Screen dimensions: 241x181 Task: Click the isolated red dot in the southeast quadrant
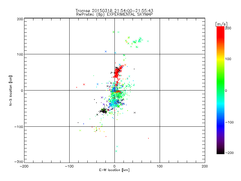[x=149, y=138]
